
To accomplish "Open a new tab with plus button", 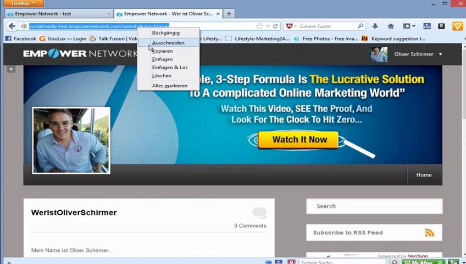I will 229,13.
